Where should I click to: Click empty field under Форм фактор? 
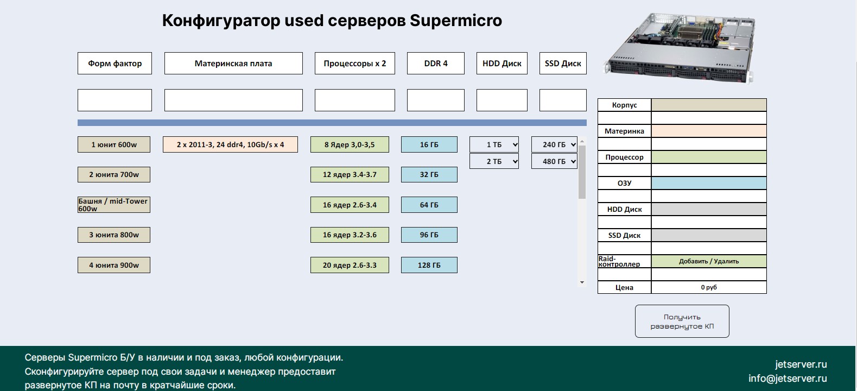pos(115,100)
